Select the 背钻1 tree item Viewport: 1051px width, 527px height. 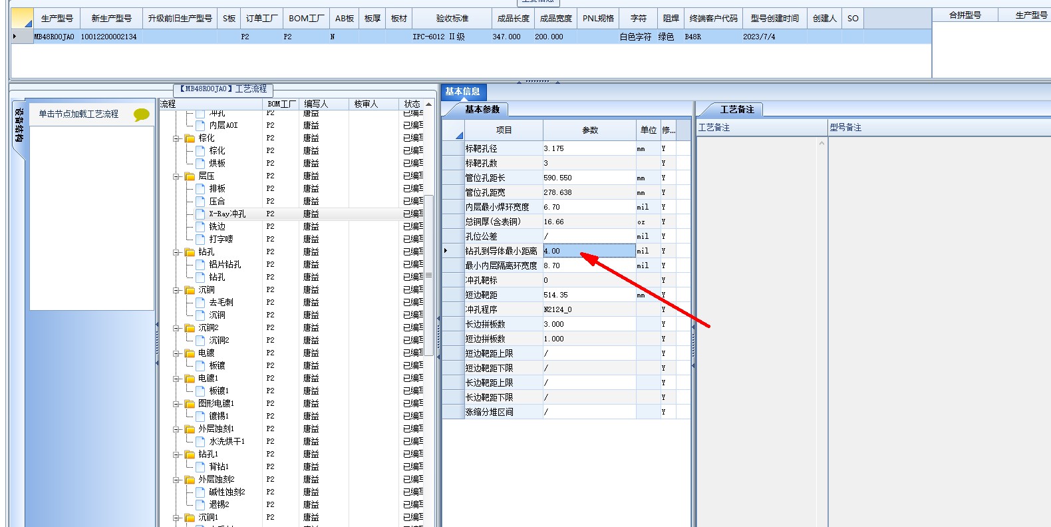click(x=219, y=466)
